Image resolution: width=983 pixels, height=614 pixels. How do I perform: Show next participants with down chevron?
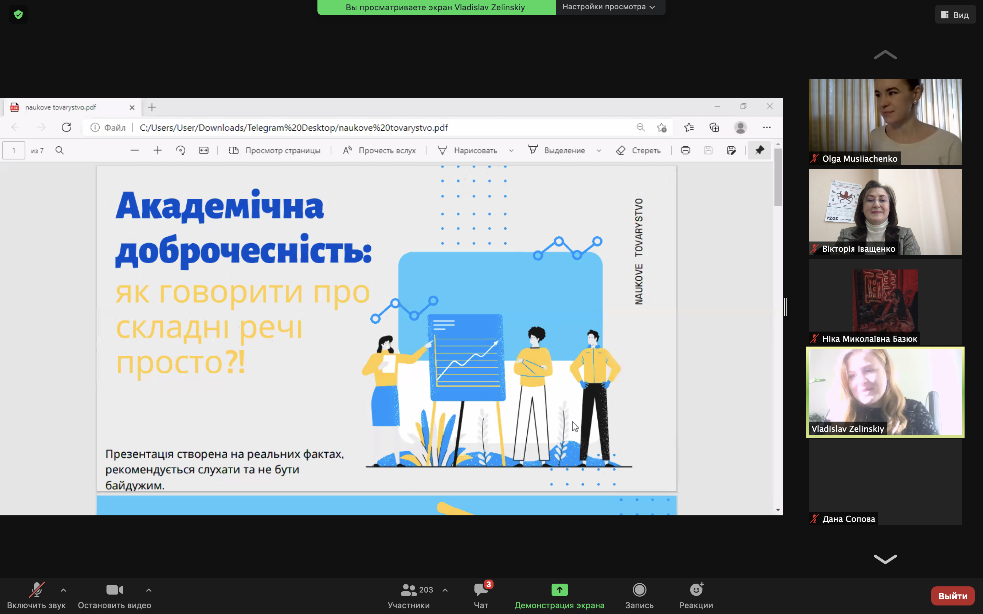point(885,559)
